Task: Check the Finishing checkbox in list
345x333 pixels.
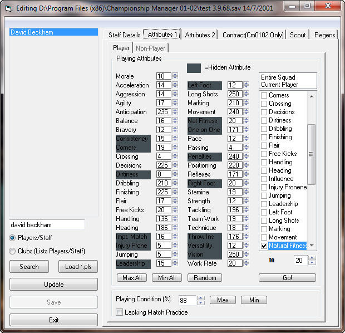Action: (x=264, y=137)
